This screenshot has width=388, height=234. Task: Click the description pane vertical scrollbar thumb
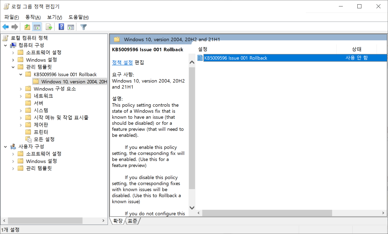click(x=192, y=128)
